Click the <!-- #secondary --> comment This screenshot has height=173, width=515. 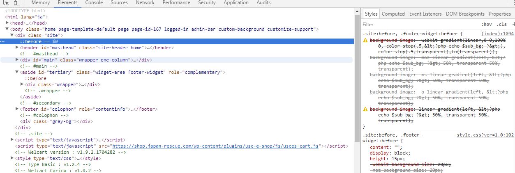(x=46, y=103)
